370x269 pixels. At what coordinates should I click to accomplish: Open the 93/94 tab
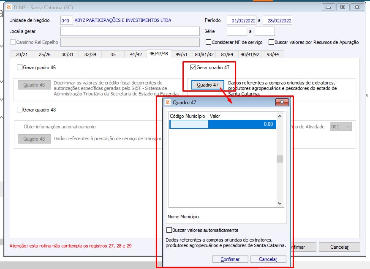click(x=272, y=54)
